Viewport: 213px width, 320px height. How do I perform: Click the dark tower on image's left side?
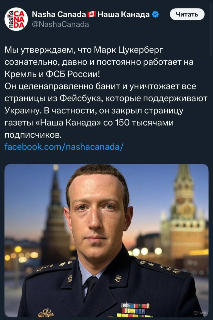pos(55,217)
